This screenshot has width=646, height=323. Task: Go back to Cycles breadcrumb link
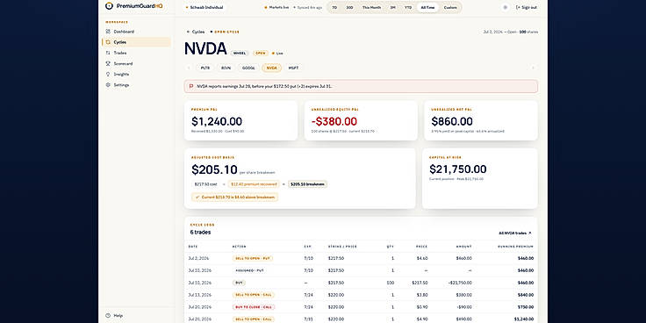[x=196, y=32]
